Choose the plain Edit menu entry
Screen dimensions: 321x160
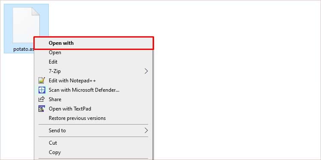53,62
